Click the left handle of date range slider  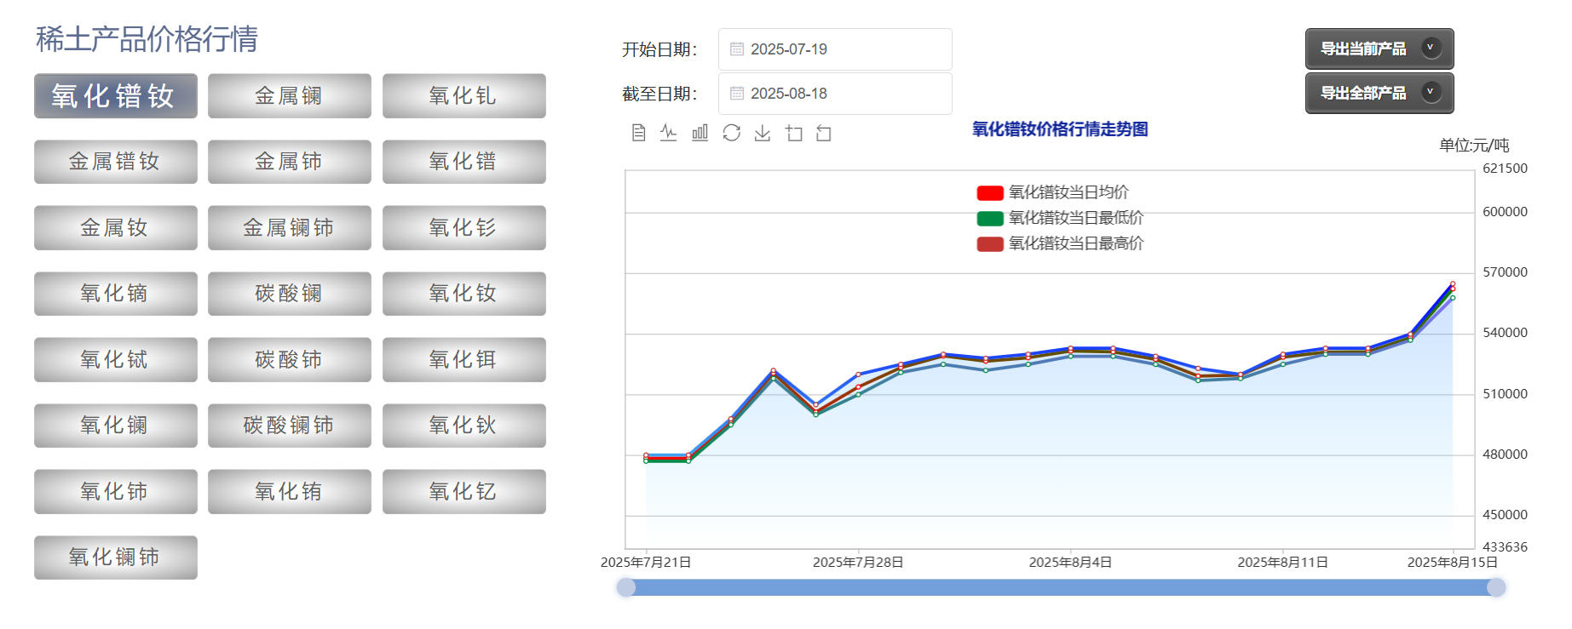click(626, 587)
